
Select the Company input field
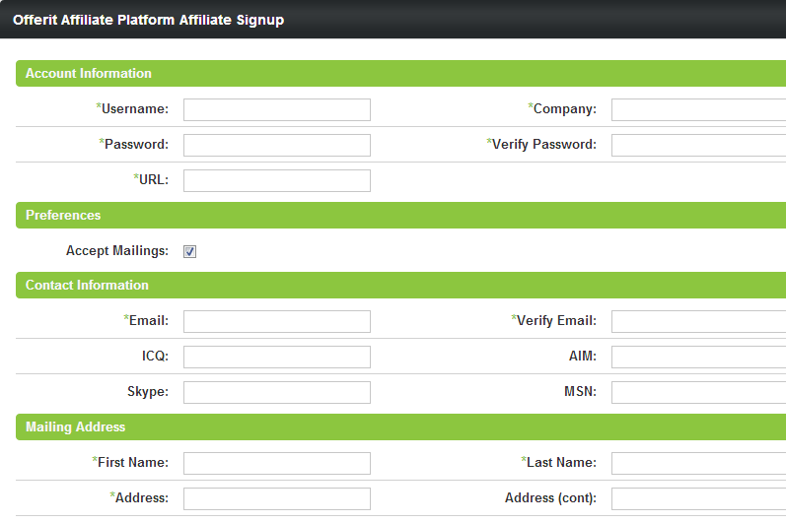698,109
